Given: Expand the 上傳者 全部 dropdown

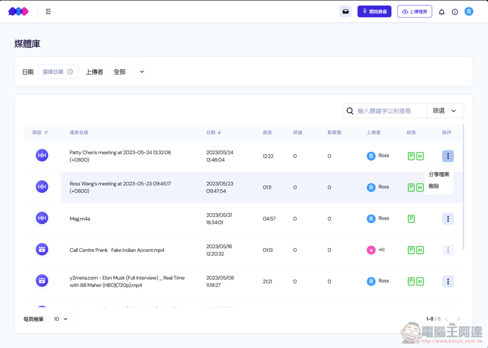Looking at the screenshot, I should 128,72.
